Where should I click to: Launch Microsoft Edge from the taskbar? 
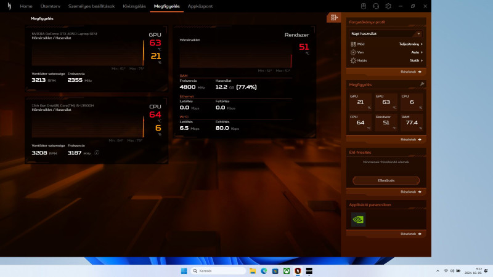[264, 271]
